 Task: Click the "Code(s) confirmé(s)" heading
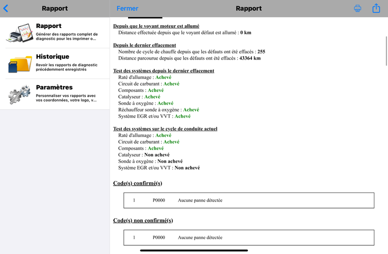click(x=137, y=183)
